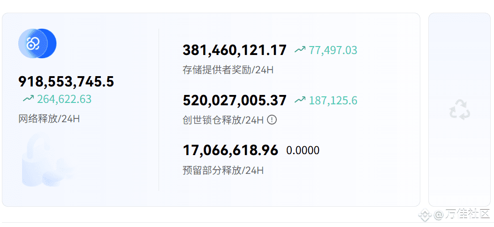Click the 创世锁仓释放/24H label
The height and width of the screenshot is (227, 494).
[223, 120]
